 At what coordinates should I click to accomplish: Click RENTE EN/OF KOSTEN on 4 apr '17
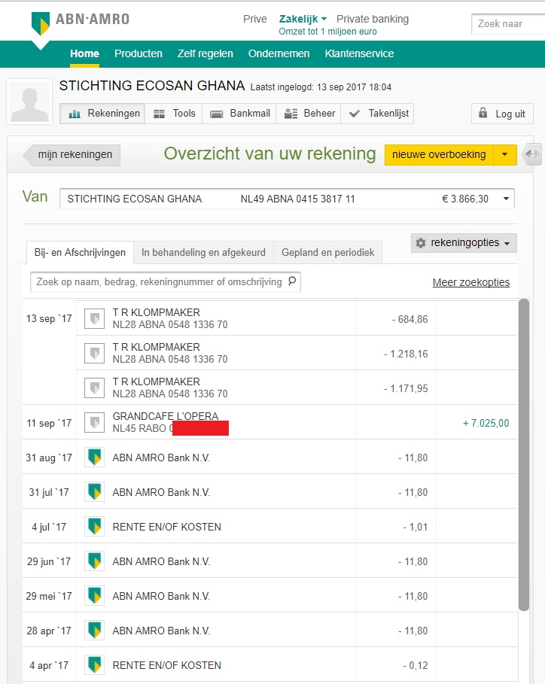coord(166,665)
